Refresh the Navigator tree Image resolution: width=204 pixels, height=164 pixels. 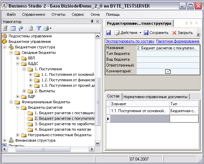[x=31, y=28]
